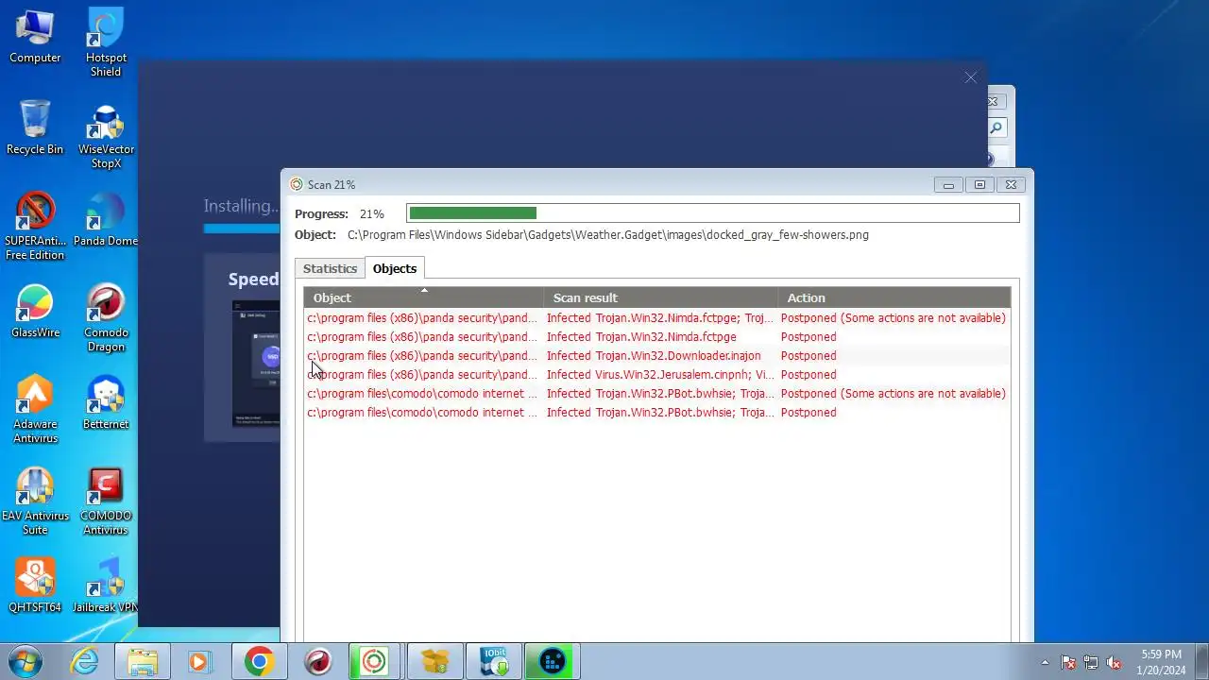Open Adaware Antivirus desktop shortcut
Viewport: 1209px width, 680px height.
point(35,410)
